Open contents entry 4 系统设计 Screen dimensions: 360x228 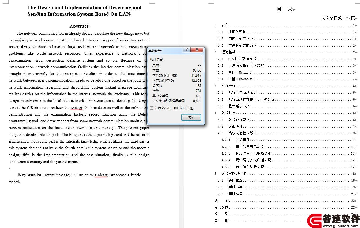coord(285,113)
